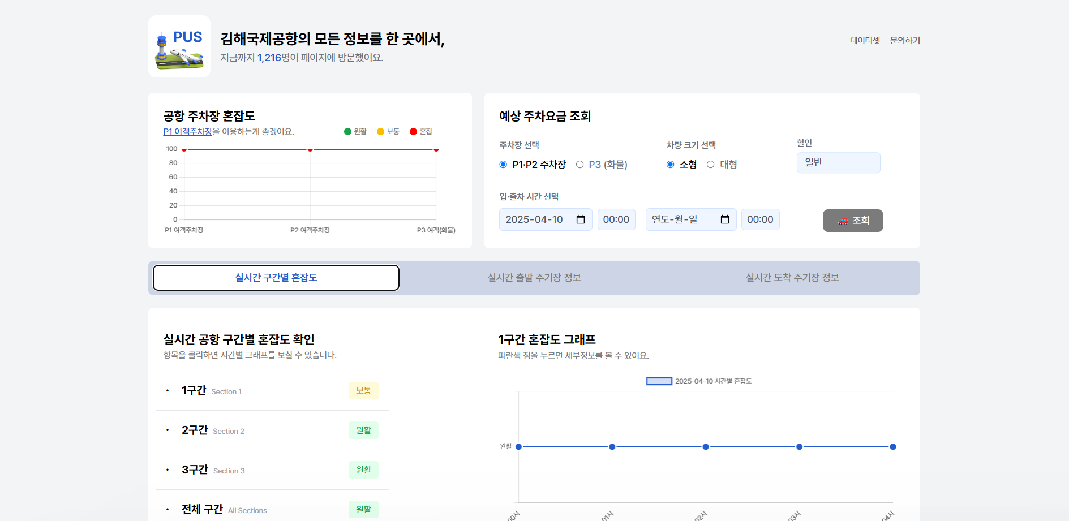Viewport: 1069px width, 521px height.
Task: Open calendar picker on exit date field
Action: [x=724, y=219]
